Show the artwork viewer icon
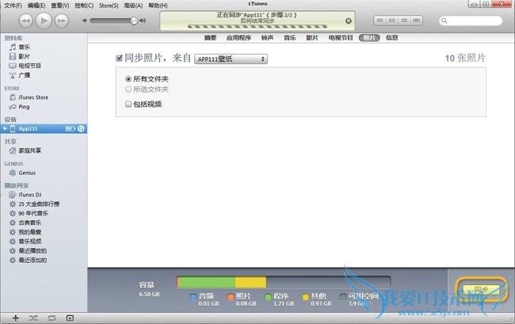This screenshot has width=515, height=324. [70, 318]
